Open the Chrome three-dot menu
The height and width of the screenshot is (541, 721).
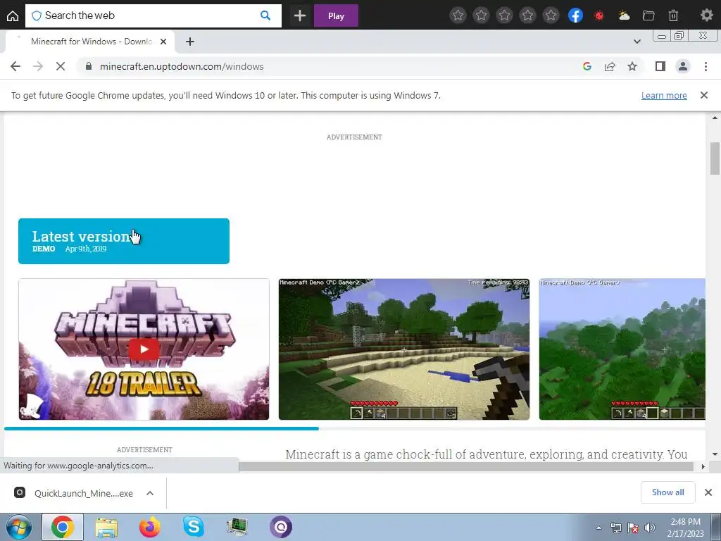tap(706, 66)
